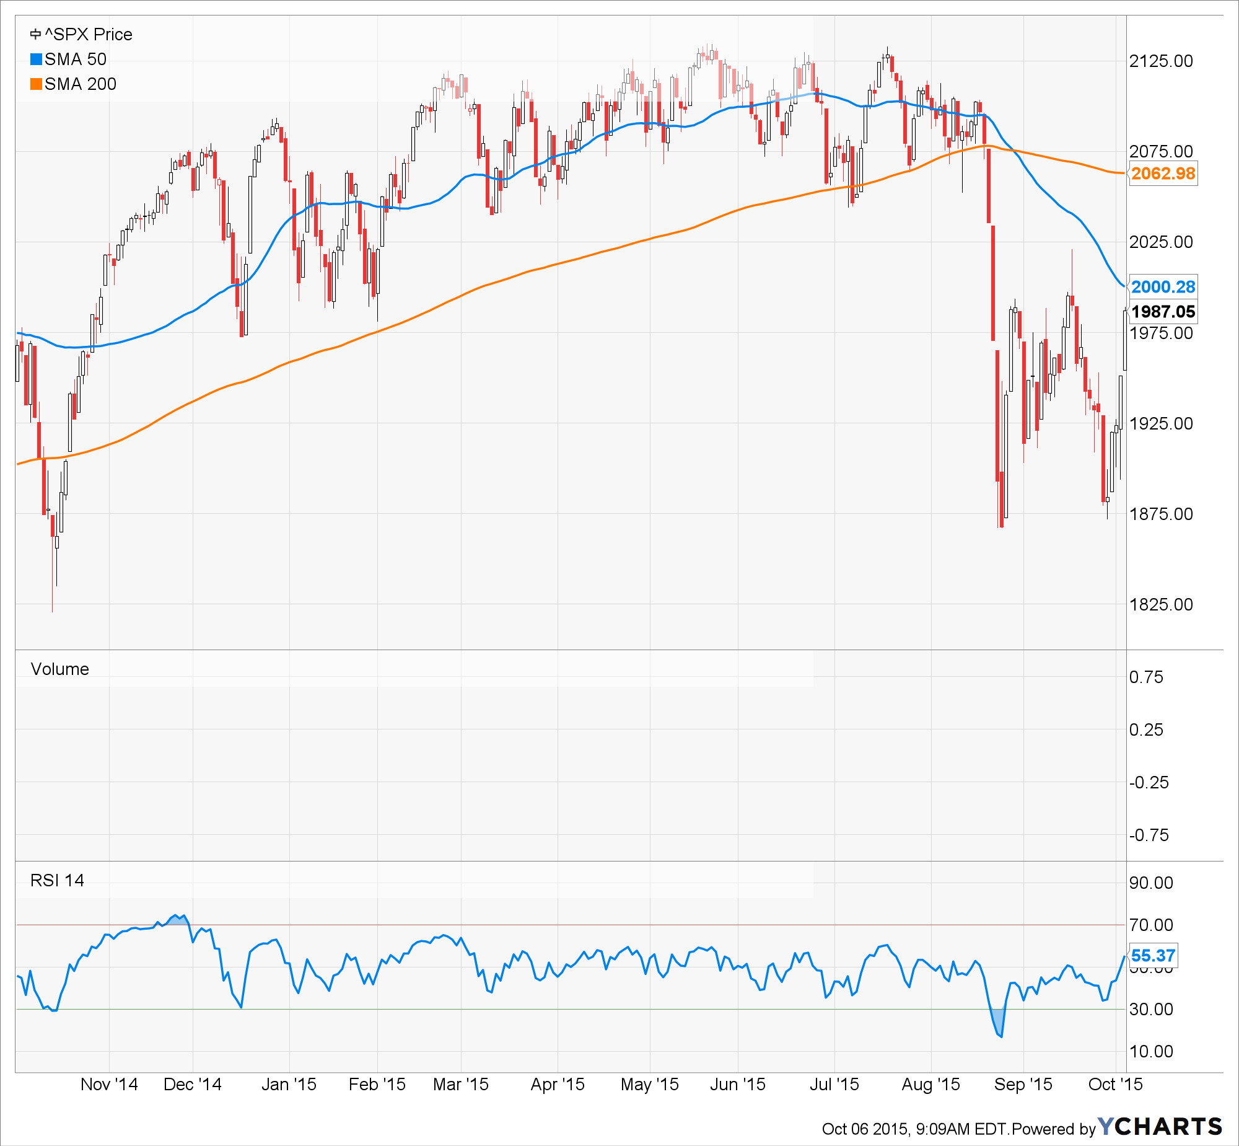Click the orange 2062.98 SMA 200 value tag
This screenshot has height=1146, width=1239.
1163,174
